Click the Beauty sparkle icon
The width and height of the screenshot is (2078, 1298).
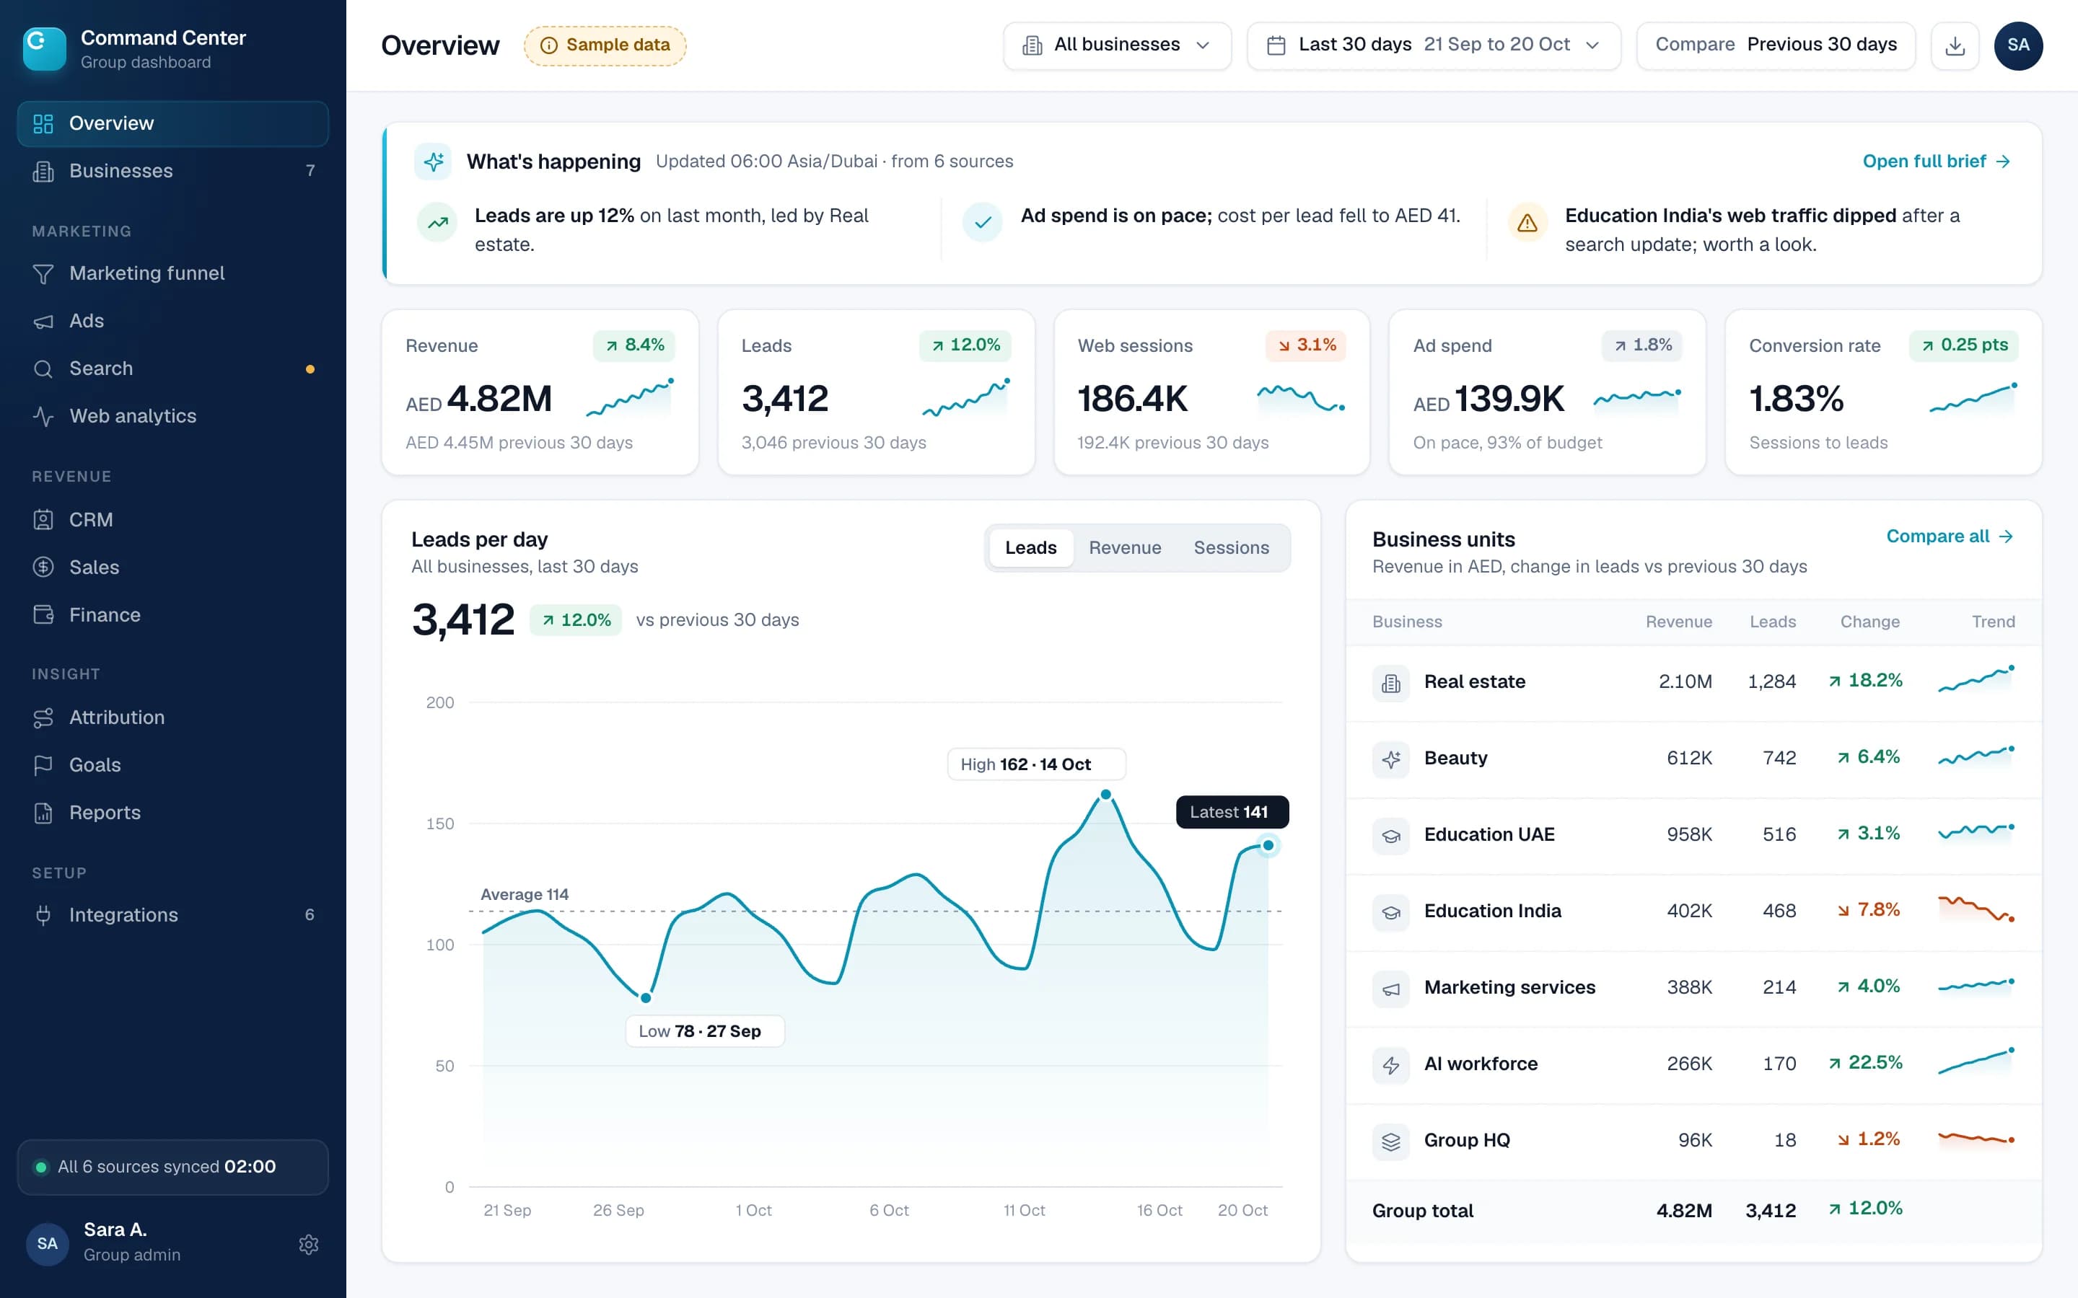(x=1390, y=760)
